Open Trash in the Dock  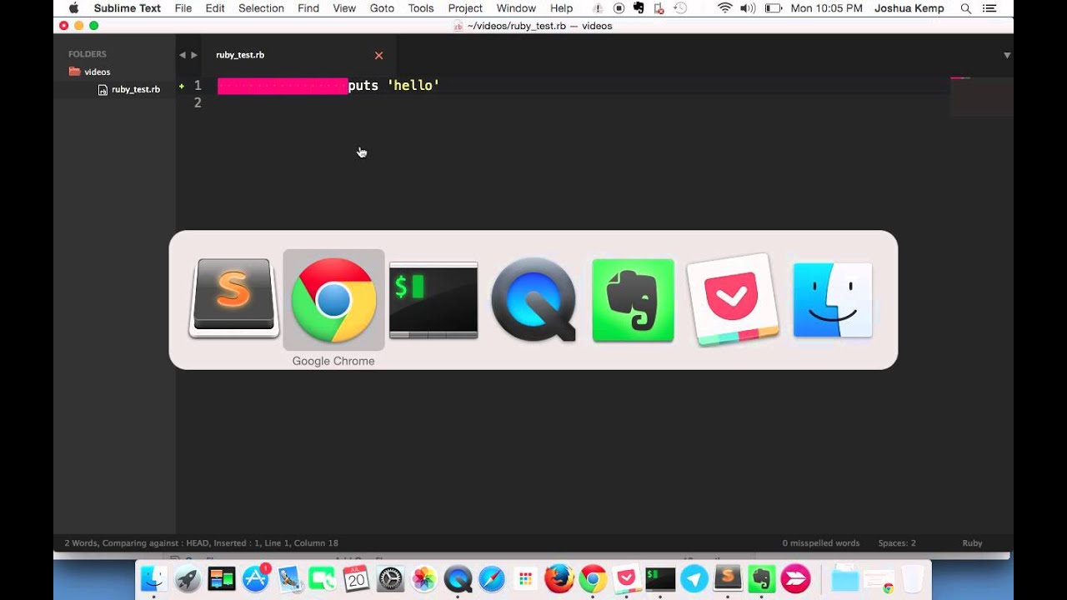914,578
